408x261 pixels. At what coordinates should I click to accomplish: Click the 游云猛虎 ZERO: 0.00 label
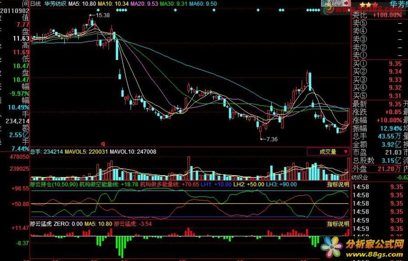(x=56, y=224)
